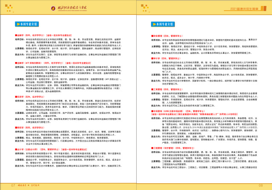The height and width of the screenshot is (190, 272).
Task: Click the play arrow on the left page banner
Action: point(16,25)
